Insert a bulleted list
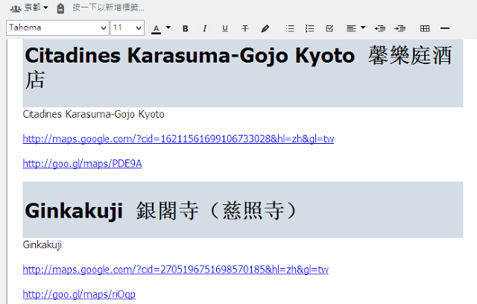The image size is (477, 304). tap(290, 28)
